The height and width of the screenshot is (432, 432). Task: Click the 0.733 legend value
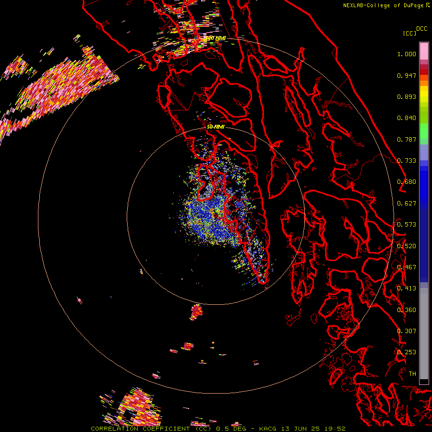click(x=407, y=161)
